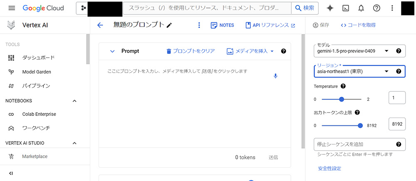
Task: Collapse the NOTEBOOKS section
Action: [74, 101]
